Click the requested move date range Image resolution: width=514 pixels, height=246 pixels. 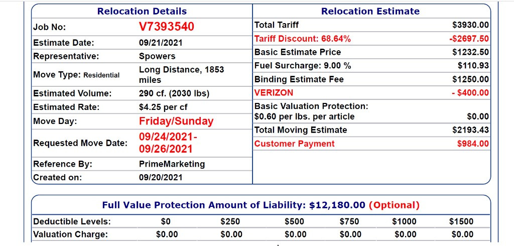(168, 143)
